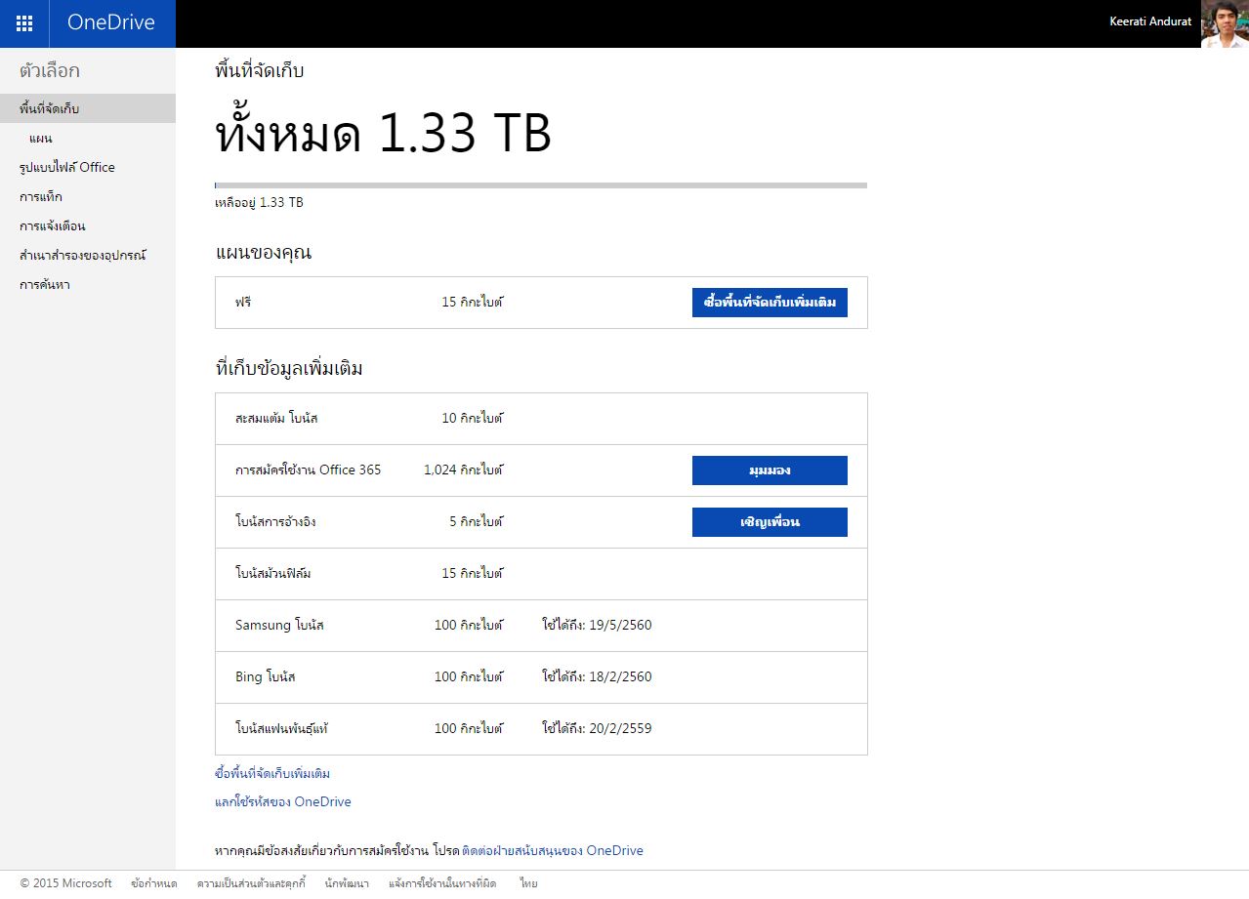
Task: Click the 1,024 กิกะไบต์ value
Action: click(463, 470)
